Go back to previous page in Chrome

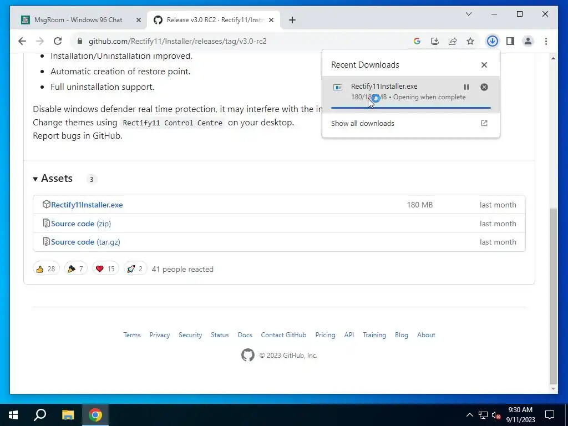point(22,41)
